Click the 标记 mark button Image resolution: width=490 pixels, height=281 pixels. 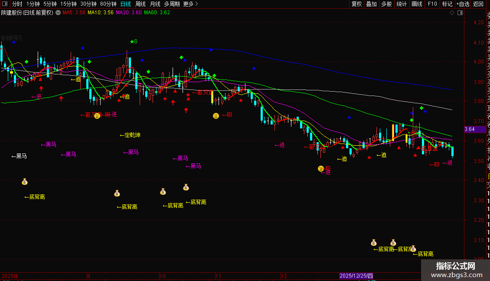pyautogui.click(x=447, y=4)
